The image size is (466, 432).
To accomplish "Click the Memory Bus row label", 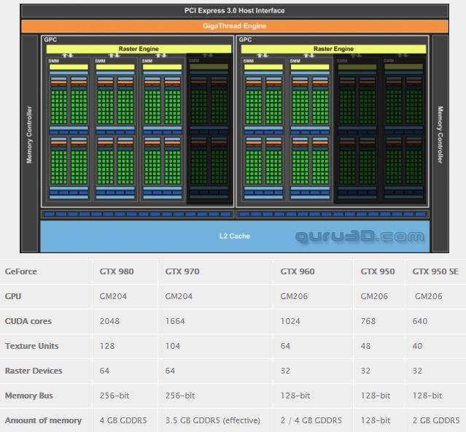I will (29, 396).
